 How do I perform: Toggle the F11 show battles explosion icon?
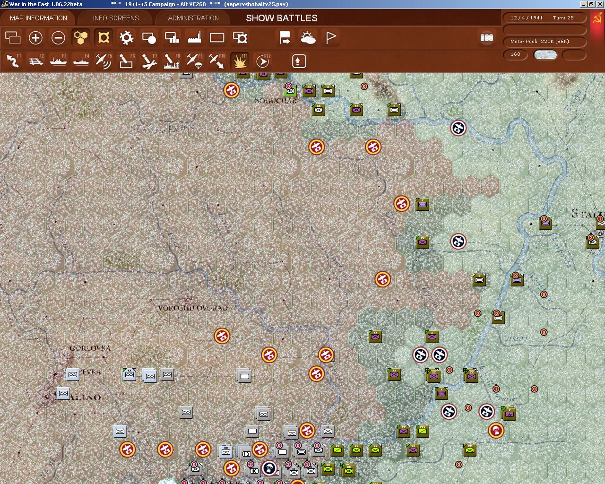[x=240, y=61]
